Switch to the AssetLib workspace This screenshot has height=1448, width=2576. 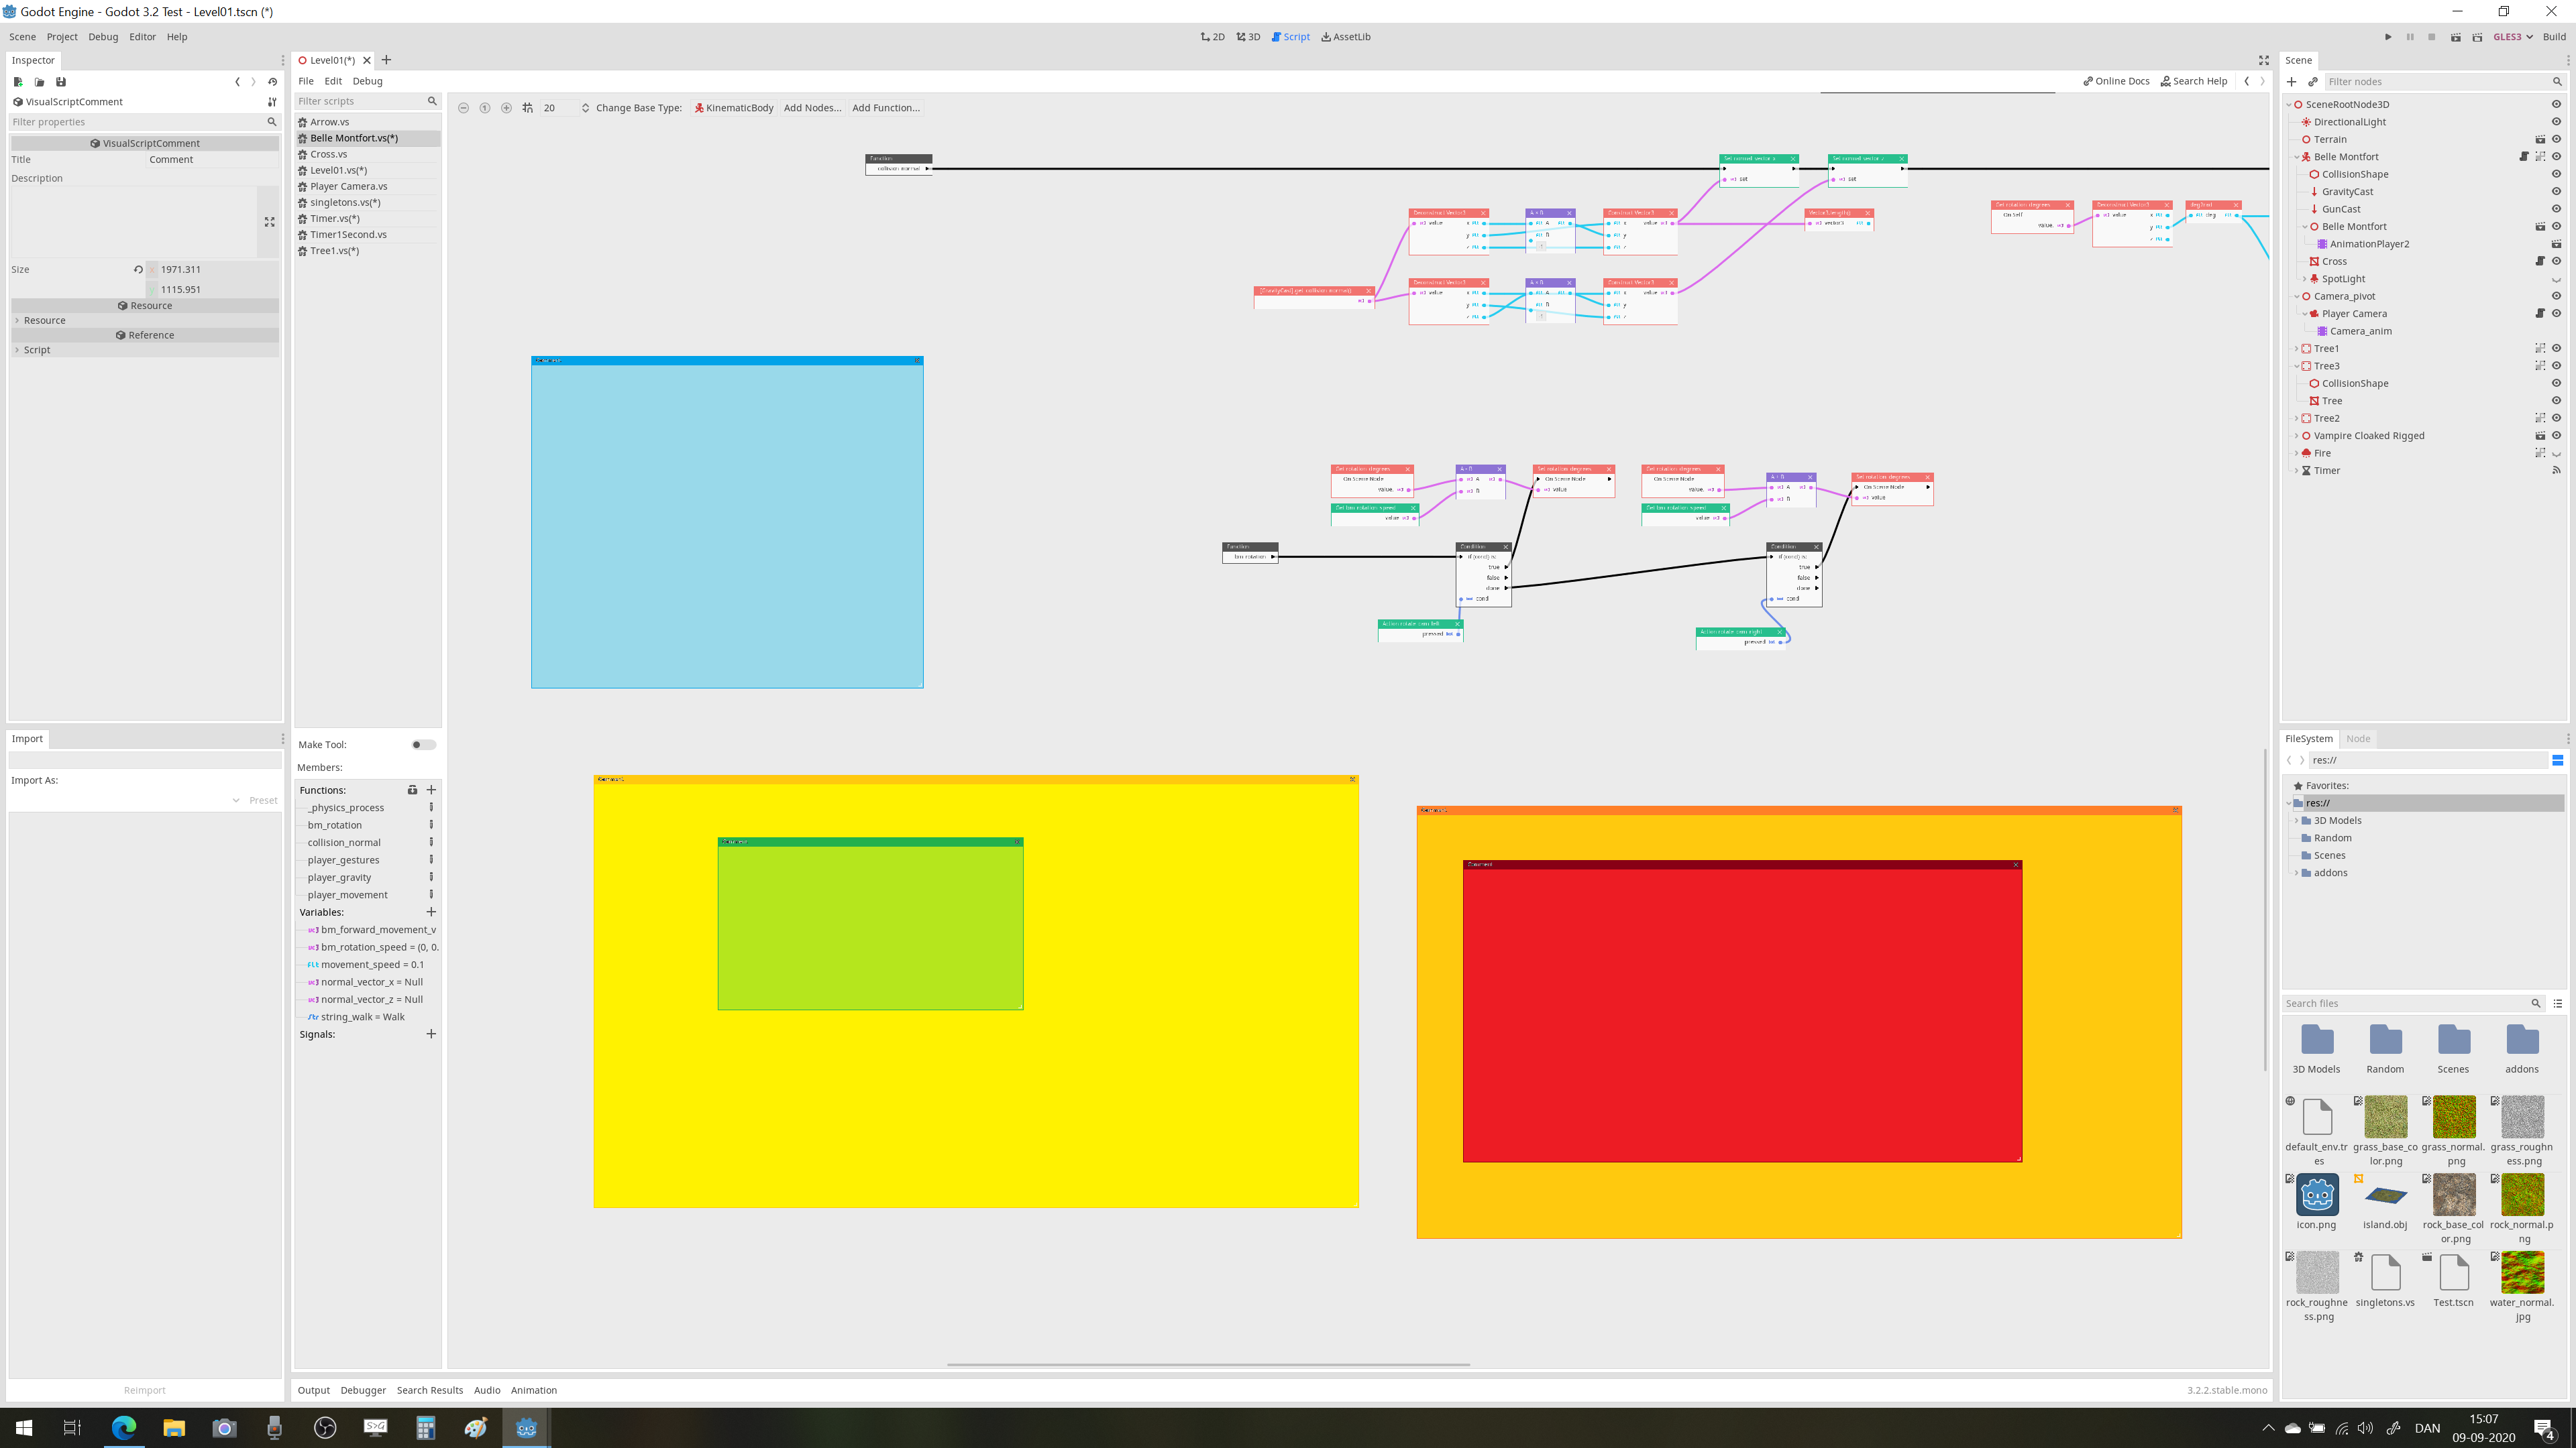[1346, 37]
